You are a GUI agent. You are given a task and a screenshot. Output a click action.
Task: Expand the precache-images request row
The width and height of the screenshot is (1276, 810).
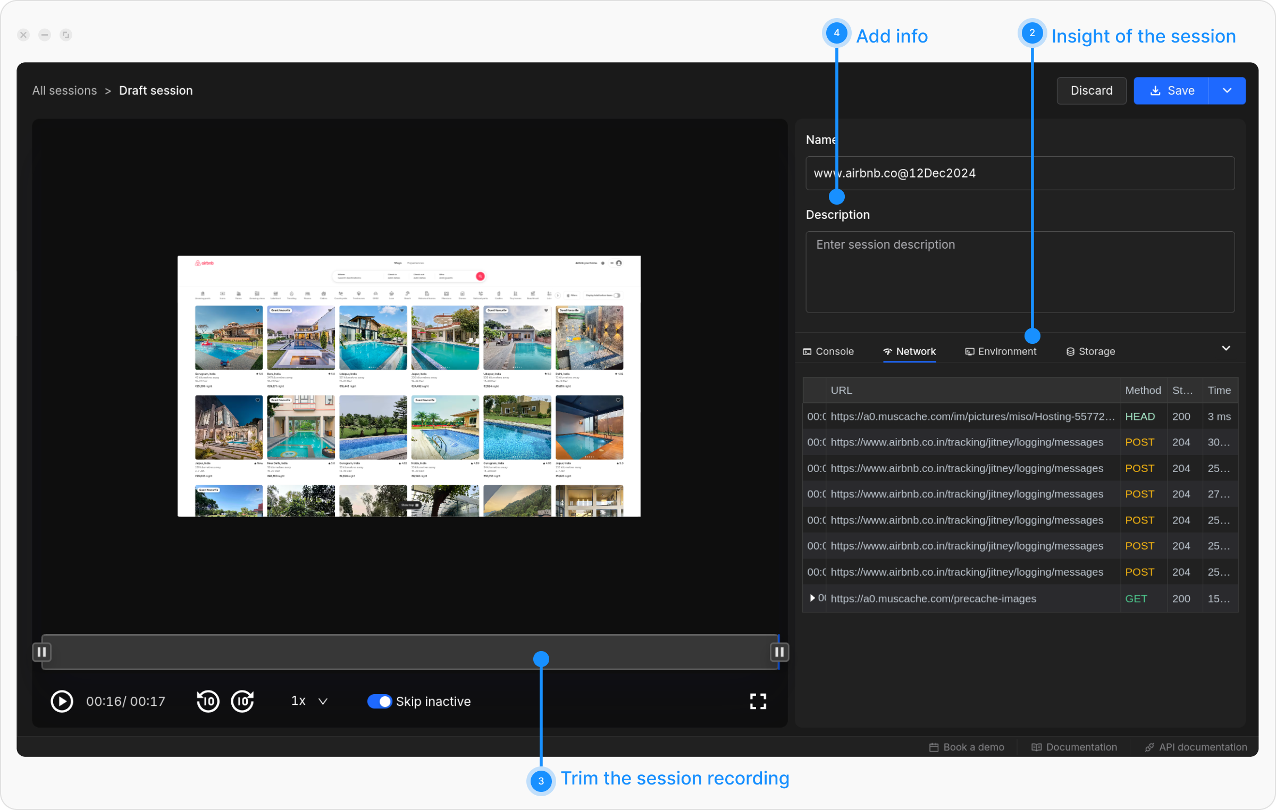click(x=812, y=598)
